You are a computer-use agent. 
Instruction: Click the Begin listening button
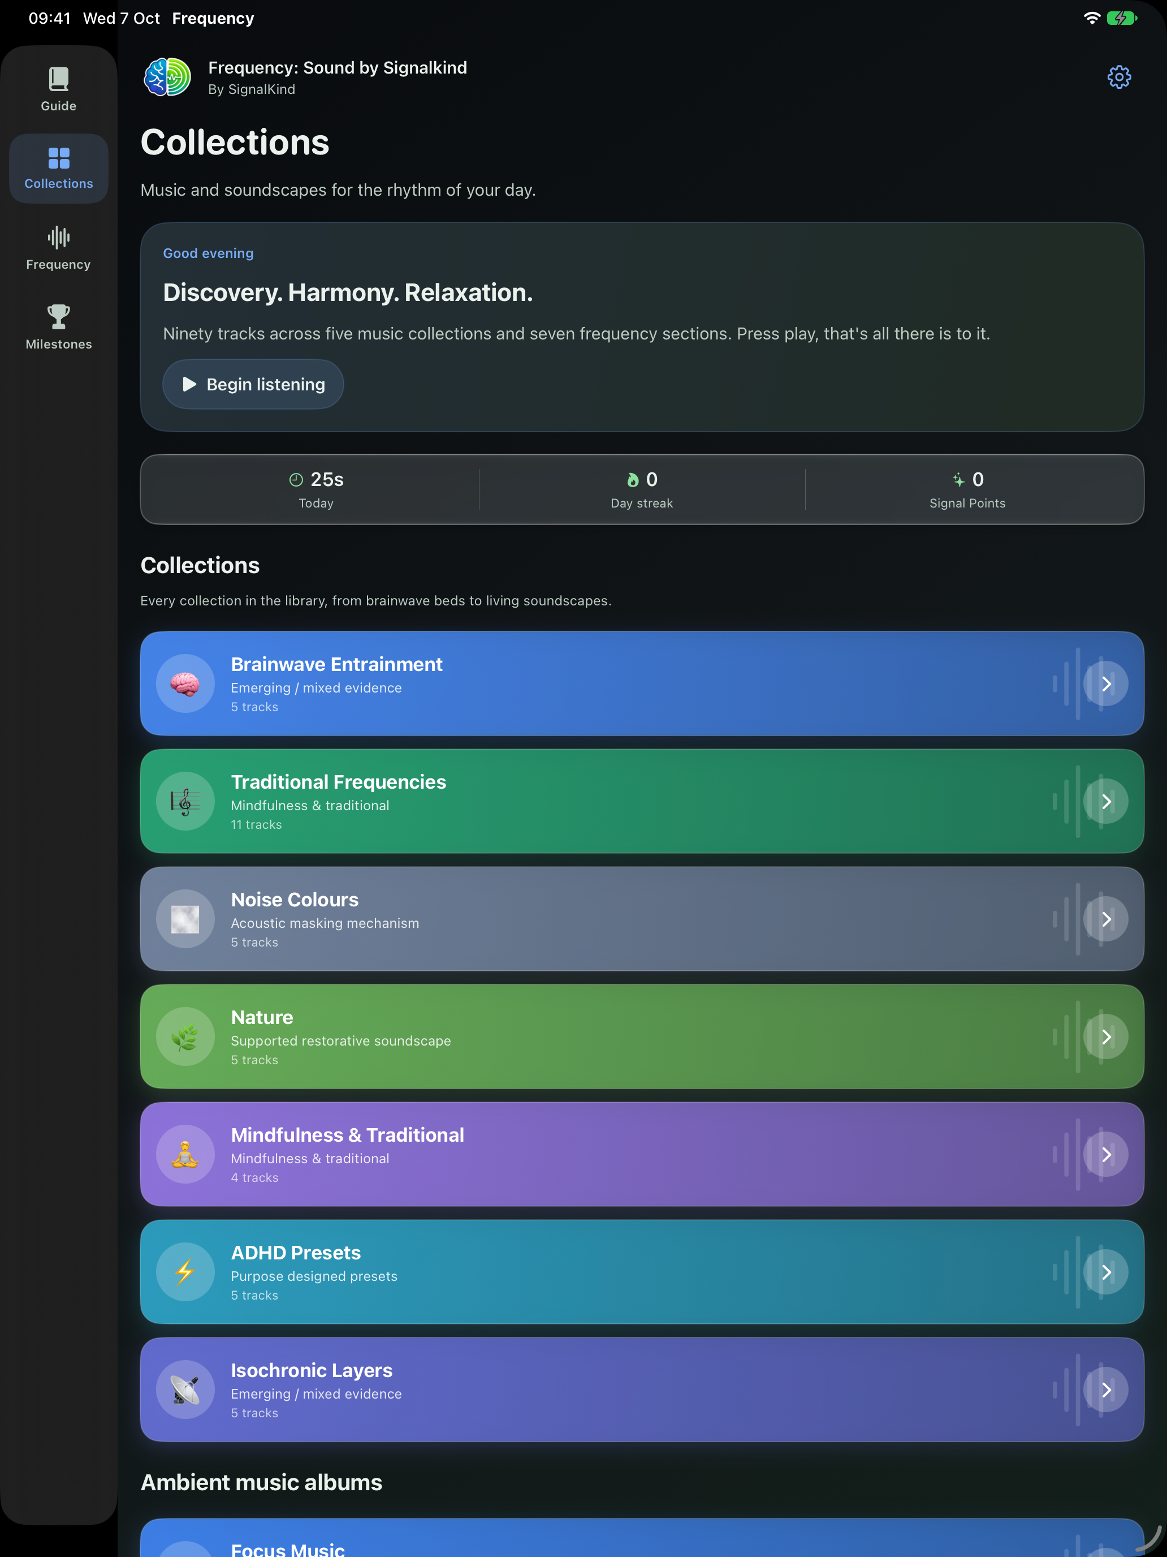pos(253,384)
